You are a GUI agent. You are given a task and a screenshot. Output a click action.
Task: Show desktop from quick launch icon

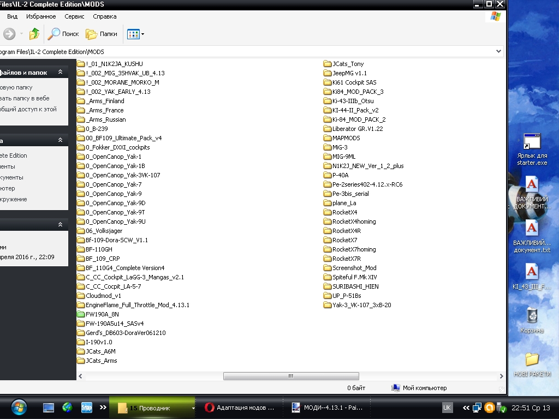(x=49, y=408)
